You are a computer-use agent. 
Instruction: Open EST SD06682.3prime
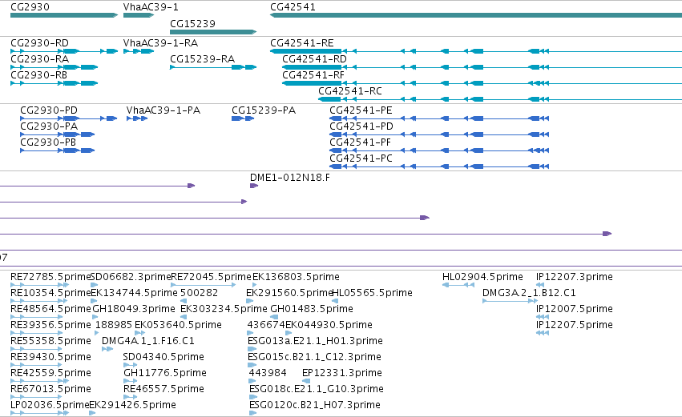coord(95,285)
